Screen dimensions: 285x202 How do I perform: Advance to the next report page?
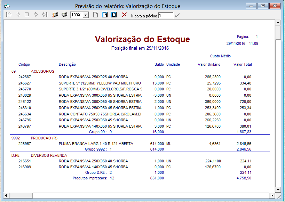click(x=35, y=15)
